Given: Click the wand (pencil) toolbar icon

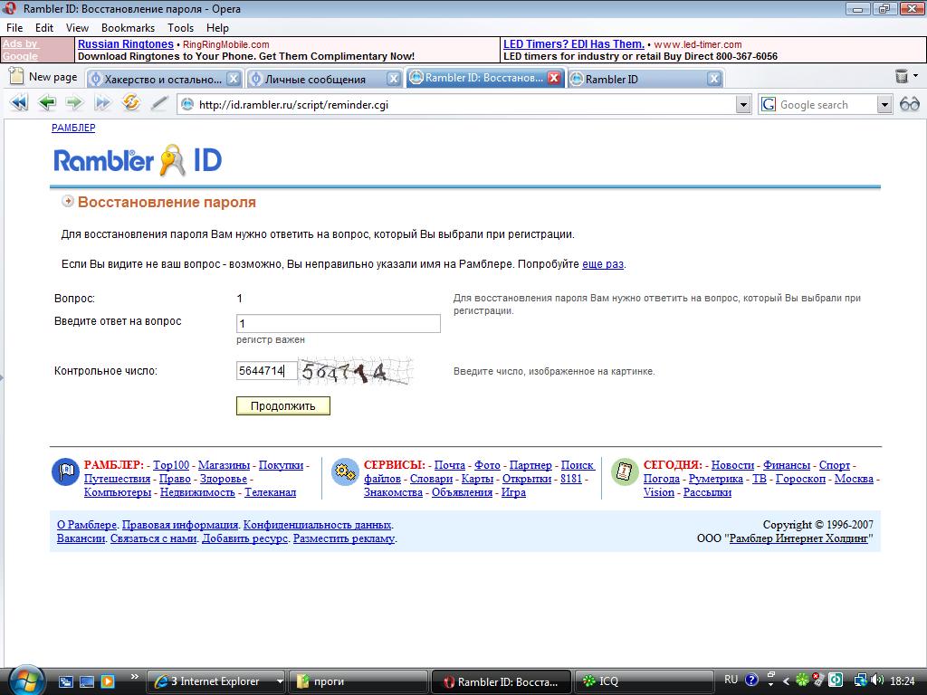Looking at the screenshot, I should [x=158, y=103].
